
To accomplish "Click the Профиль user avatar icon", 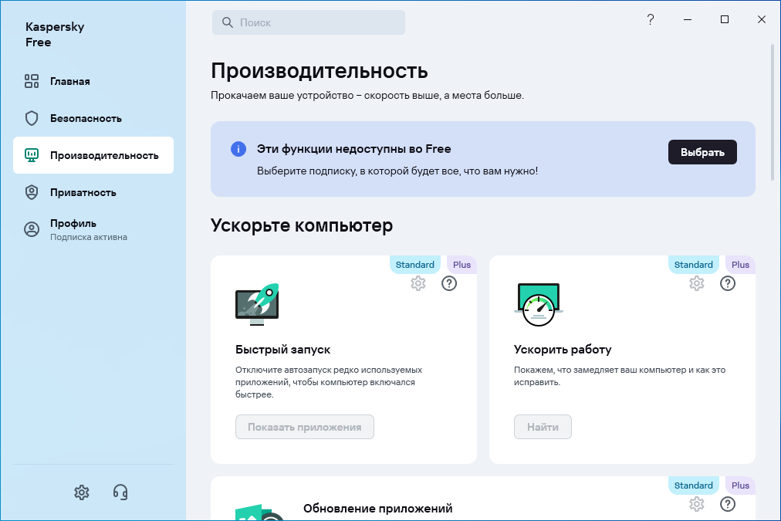I will point(32,229).
